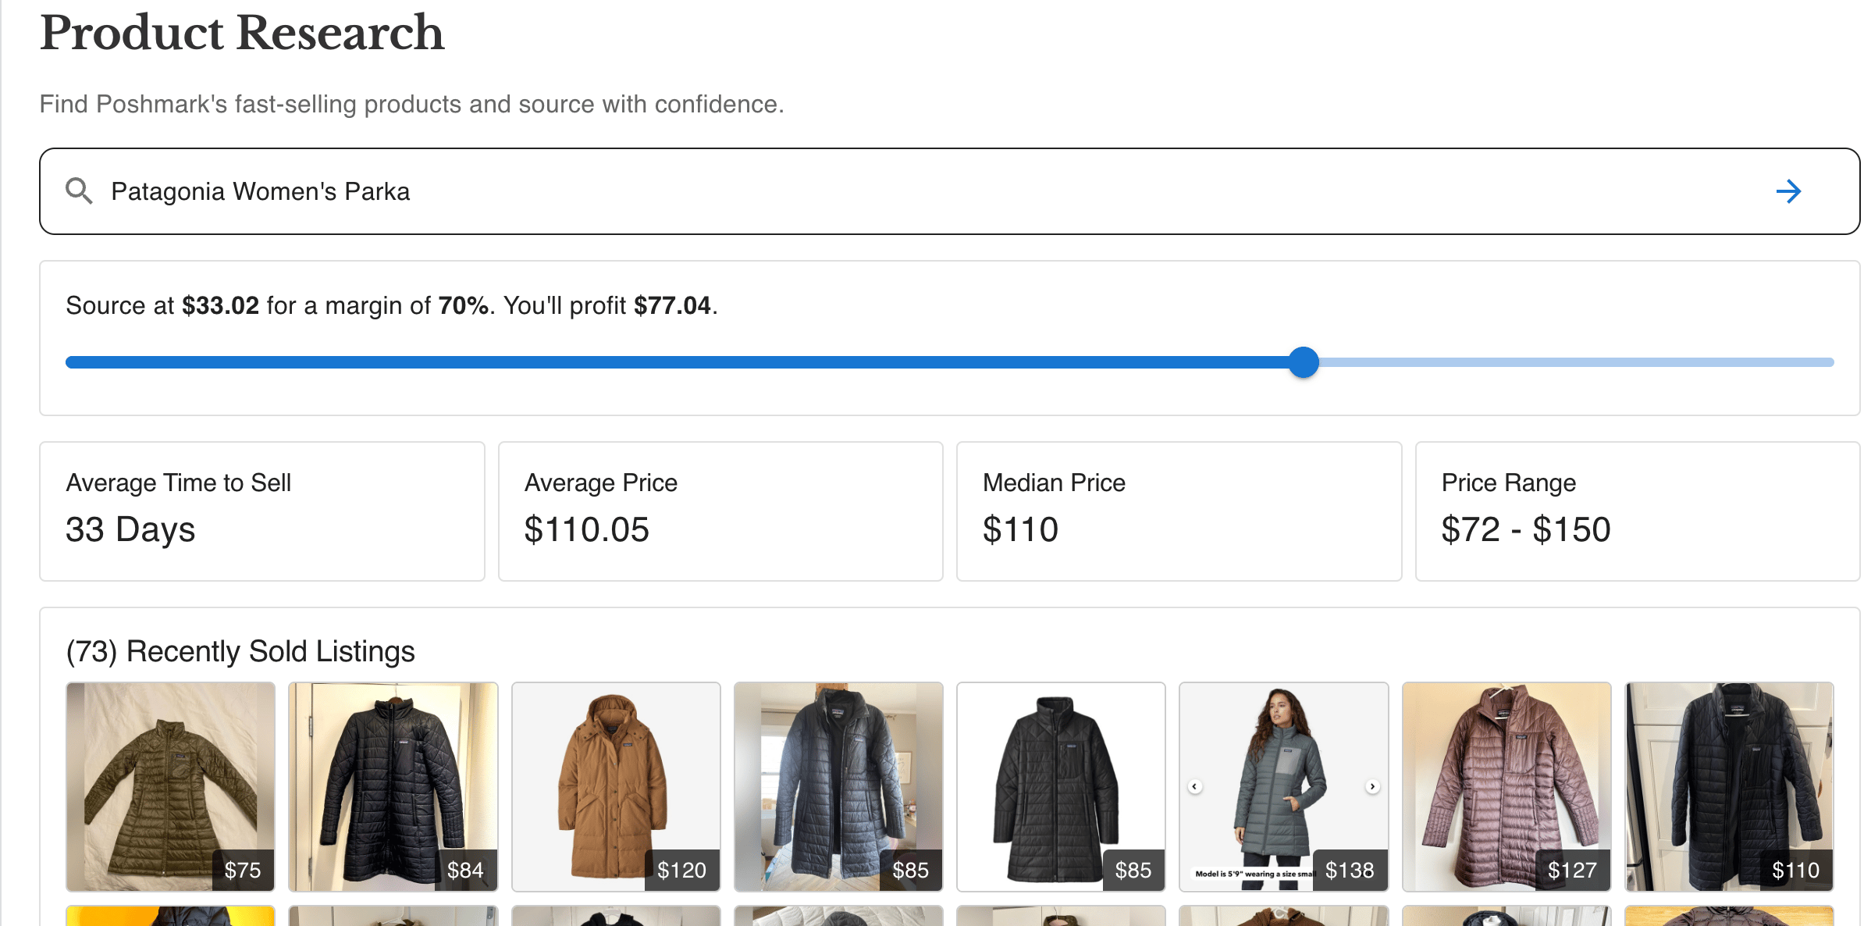The width and height of the screenshot is (1864, 926).
Task: Click the $77.04 profit amount text
Action: pyautogui.click(x=672, y=305)
